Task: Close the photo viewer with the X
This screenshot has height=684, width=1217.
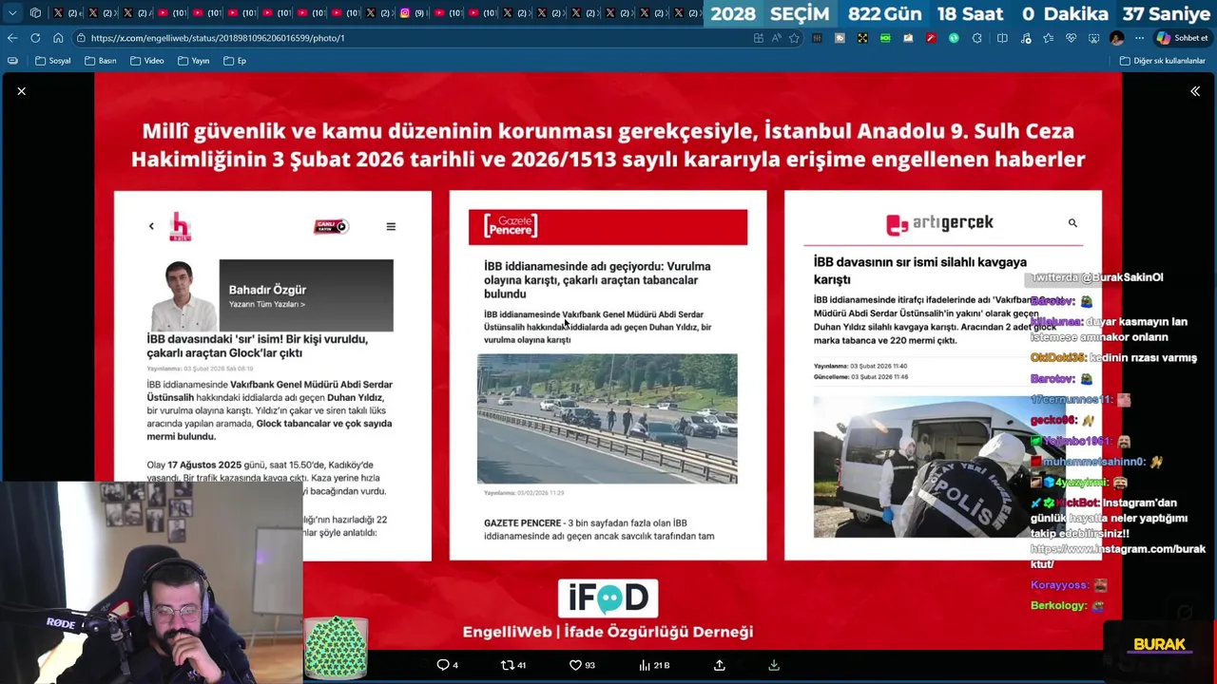Action: point(21,91)
